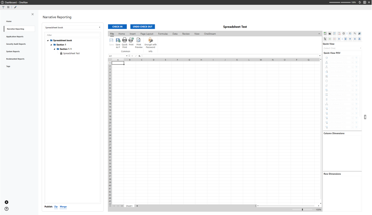Click the pencil edit icon in top toolbar
This screenshot has width=372, height=215.
15,7
